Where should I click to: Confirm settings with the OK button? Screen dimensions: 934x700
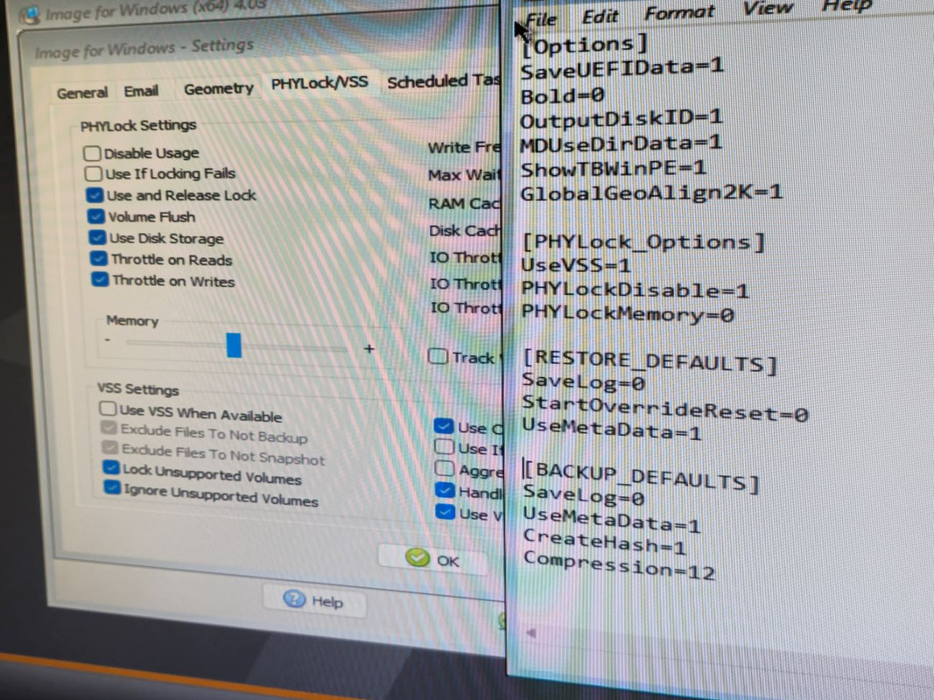pyautogui.click(x=432, y=559)
